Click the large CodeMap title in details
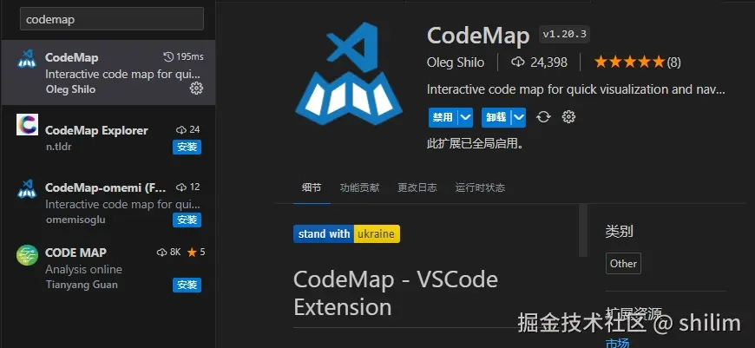 pos(478,35)
